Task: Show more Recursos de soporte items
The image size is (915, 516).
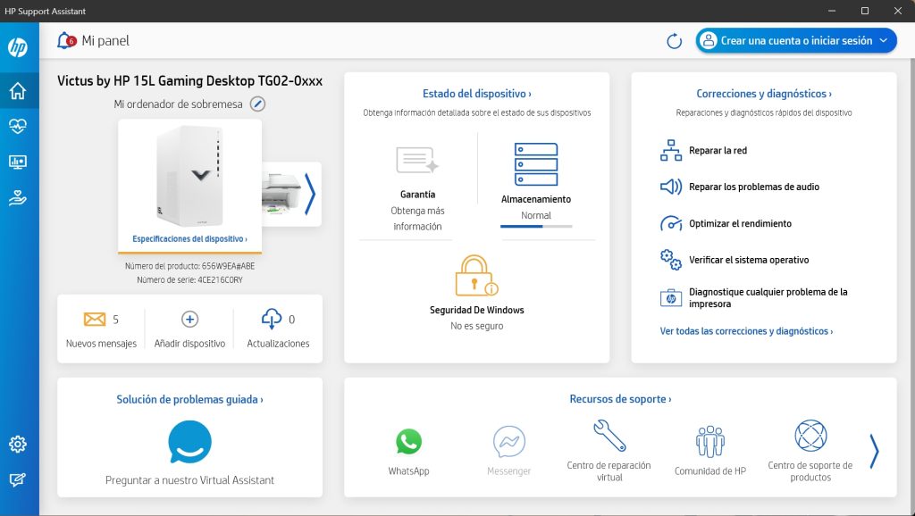Action: (x=874, y=452)
